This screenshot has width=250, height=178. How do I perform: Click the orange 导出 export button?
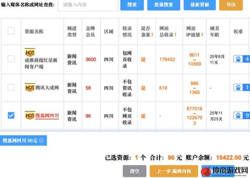click(231, 5)
